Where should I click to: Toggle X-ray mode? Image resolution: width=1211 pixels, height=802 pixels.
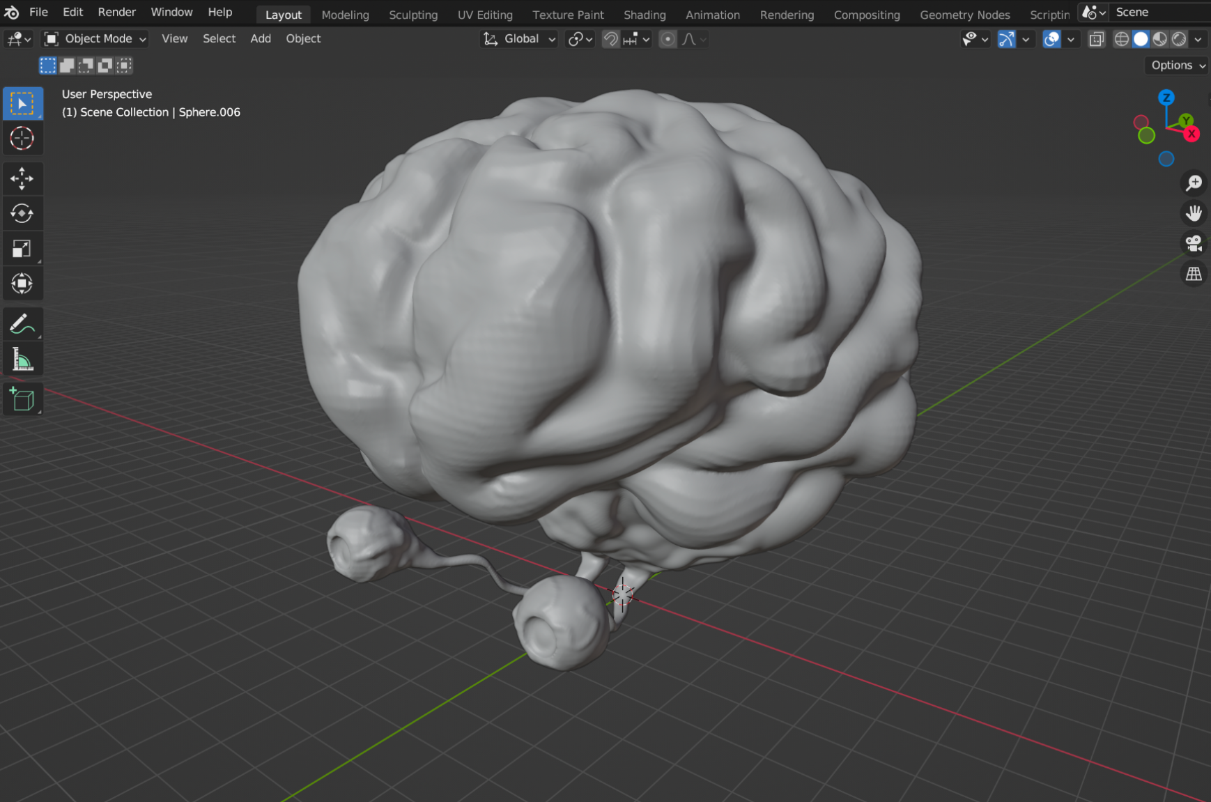[x=1096, y=39]
